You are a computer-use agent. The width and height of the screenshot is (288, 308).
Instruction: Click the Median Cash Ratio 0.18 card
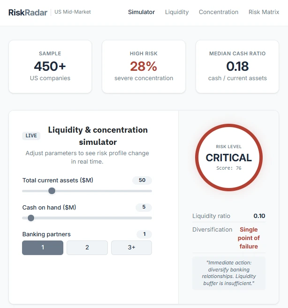tap(237, 67)
